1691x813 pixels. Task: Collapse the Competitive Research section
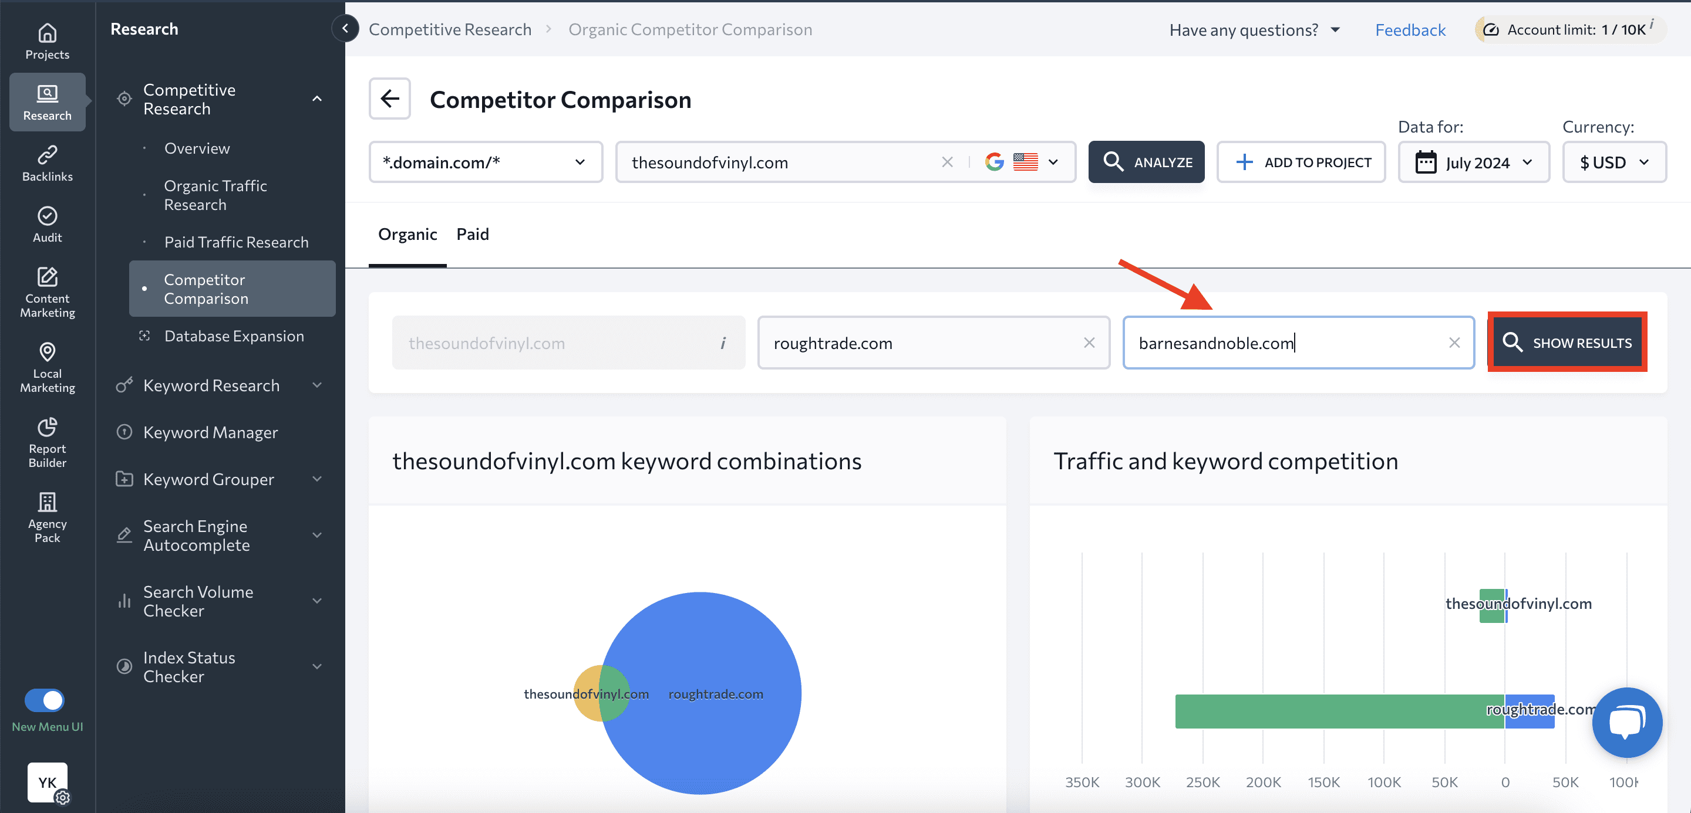[x=318, y=99]
